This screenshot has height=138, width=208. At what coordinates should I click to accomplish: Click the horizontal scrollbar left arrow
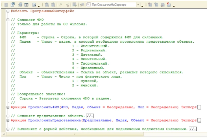click(x=4, y=134)
